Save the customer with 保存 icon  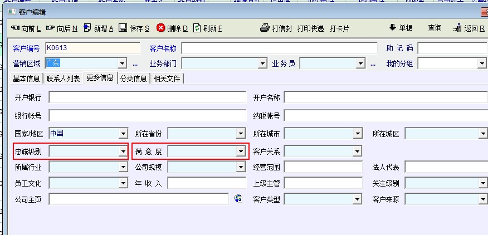click(123, 28)
